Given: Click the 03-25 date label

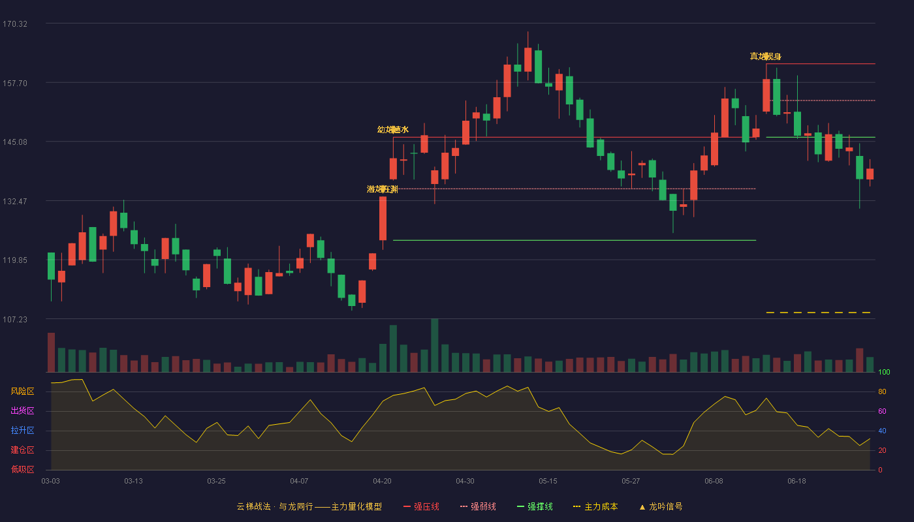Looking at the screenshot, I should pyautogui.click(x=216, y=481).
